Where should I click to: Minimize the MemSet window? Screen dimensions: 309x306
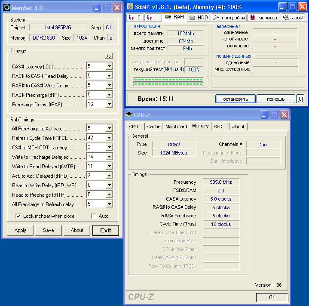click(97, 8)
